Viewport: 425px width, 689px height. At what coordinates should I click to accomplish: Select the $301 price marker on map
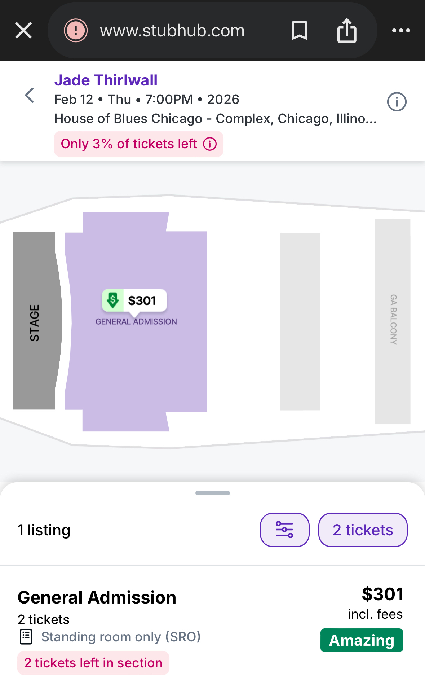click(x=142, y=300)
